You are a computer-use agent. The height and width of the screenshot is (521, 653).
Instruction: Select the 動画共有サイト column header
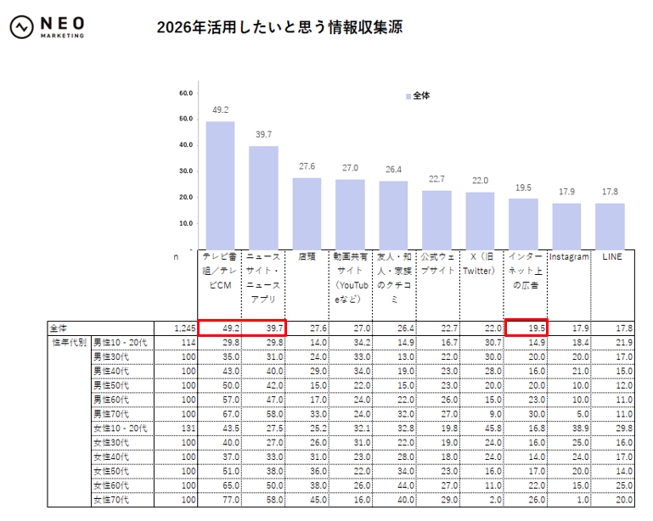[x=350, y=280]
